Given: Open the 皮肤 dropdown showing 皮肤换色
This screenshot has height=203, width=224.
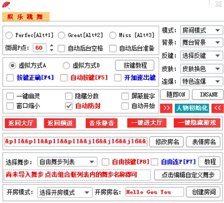Looking at the screenshot, I should 201,69.
